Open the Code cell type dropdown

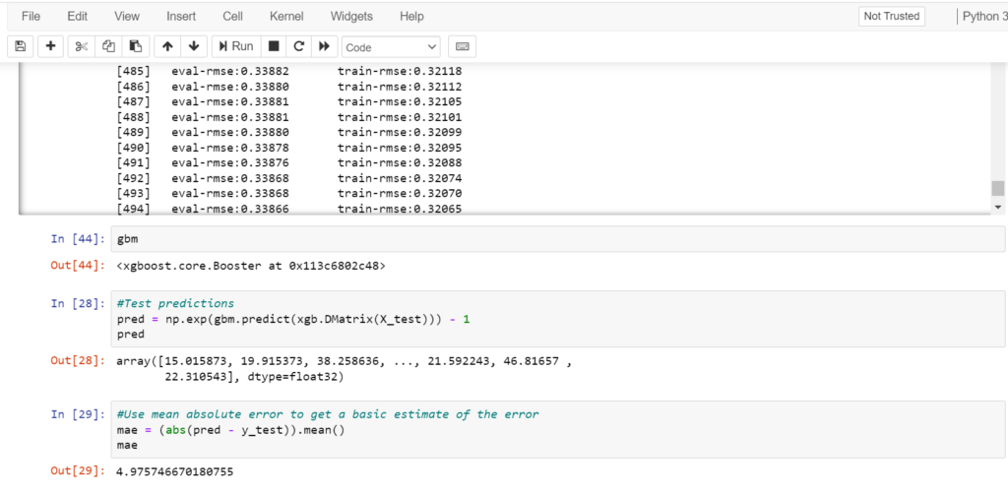point(391,47)
